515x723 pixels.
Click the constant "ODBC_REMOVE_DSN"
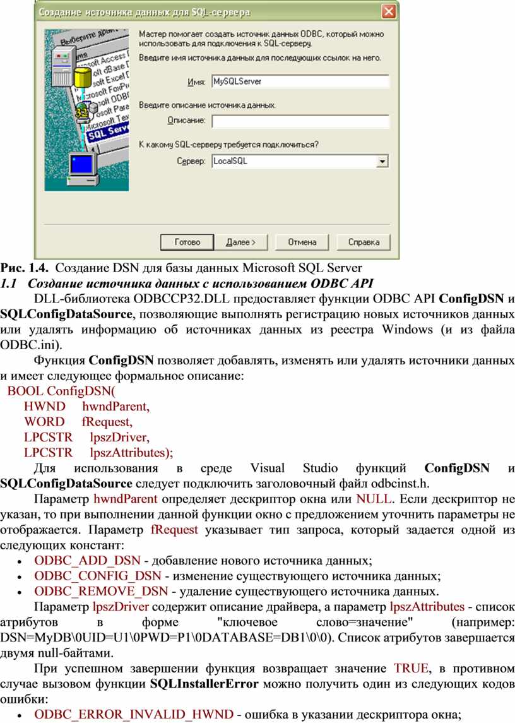(101, 592)
